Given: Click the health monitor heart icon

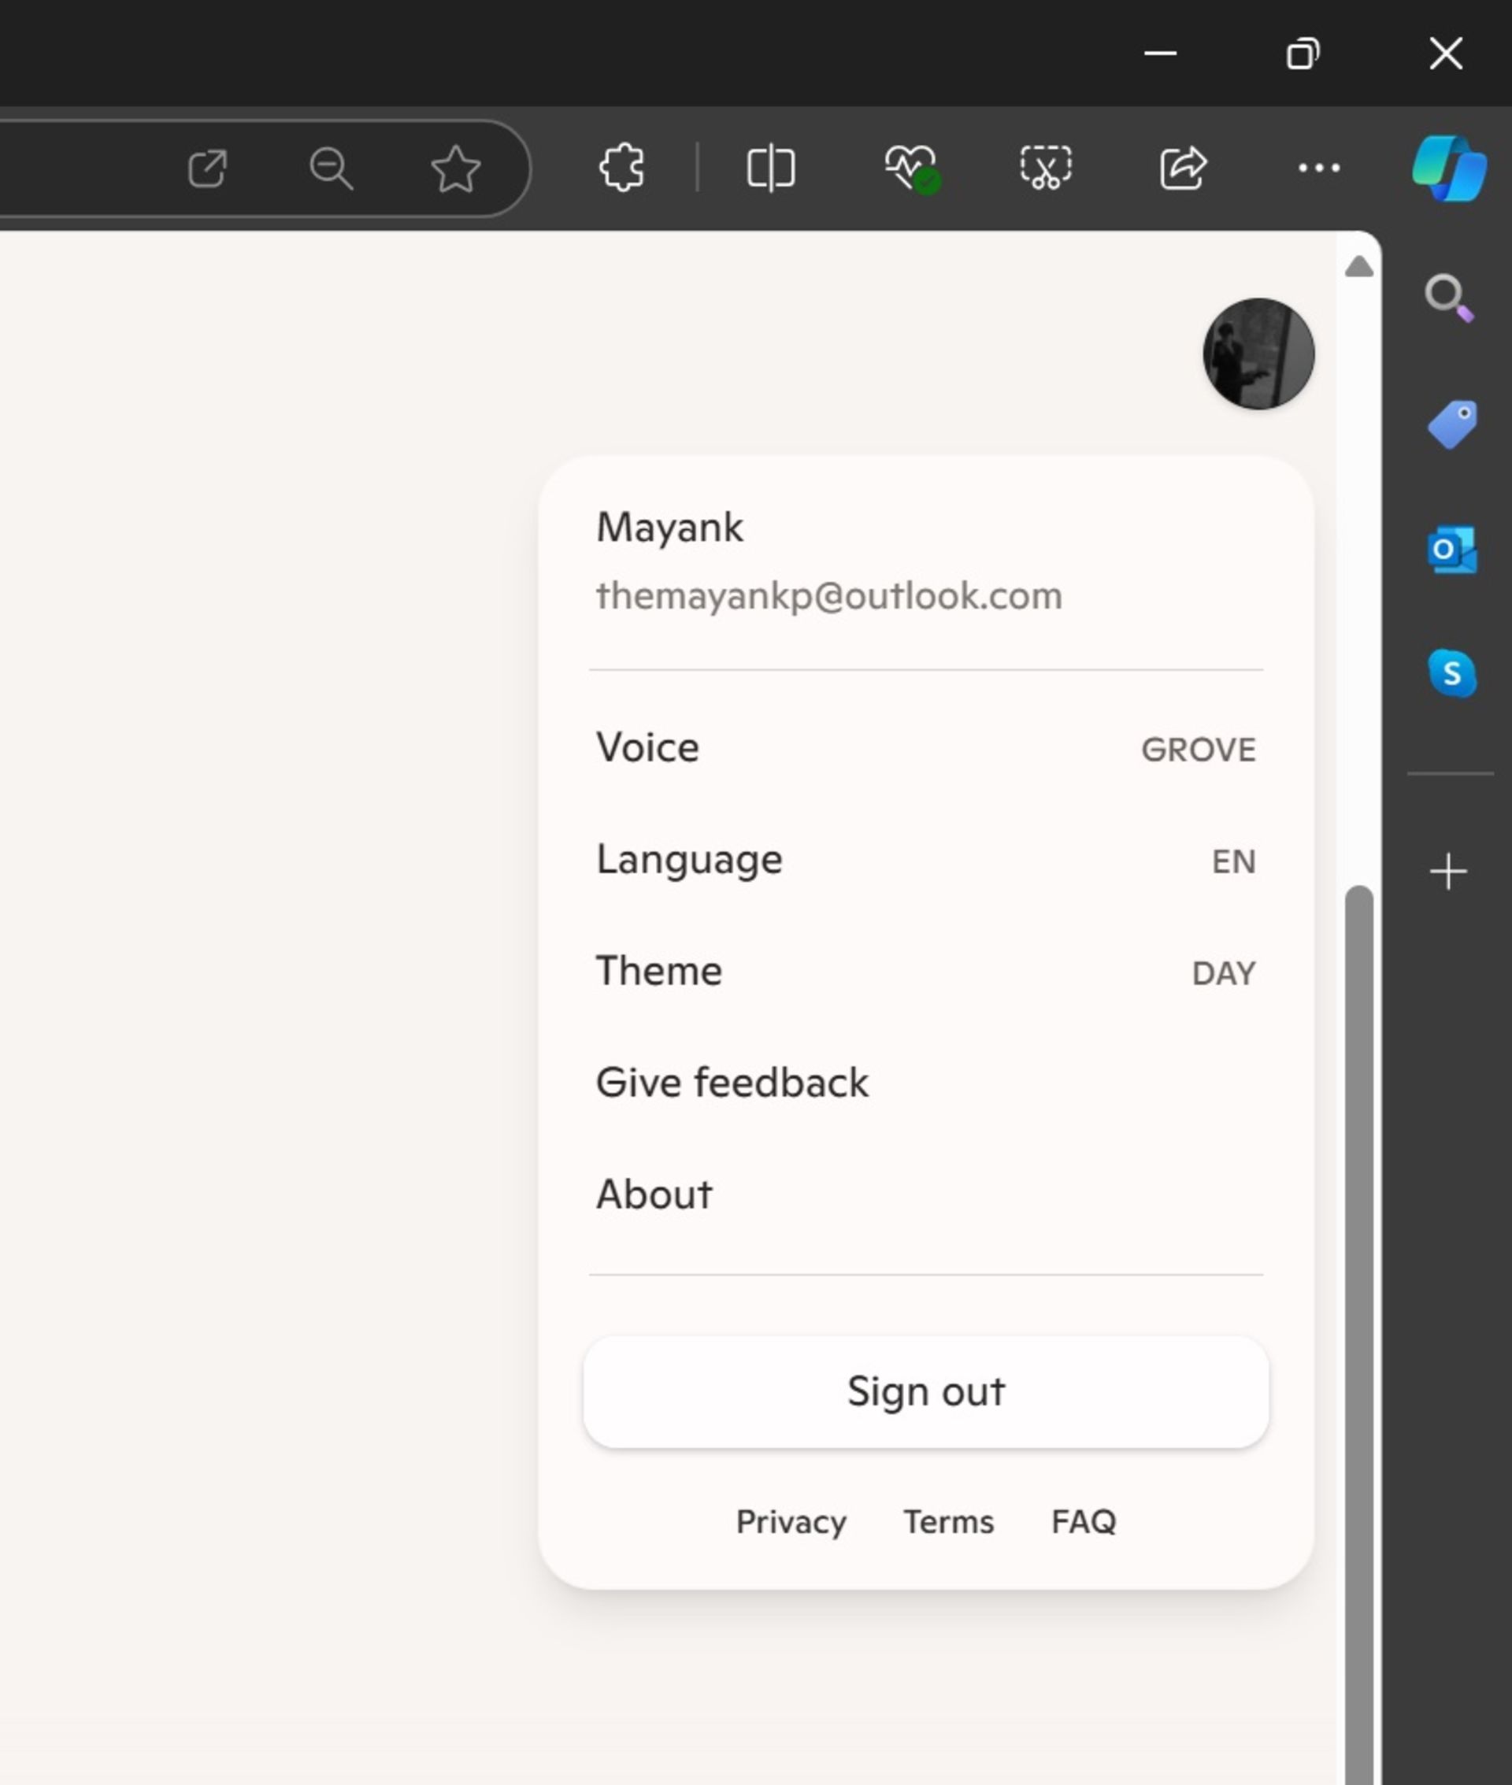Looking at the screenshot, I should [x=910, y=166].
